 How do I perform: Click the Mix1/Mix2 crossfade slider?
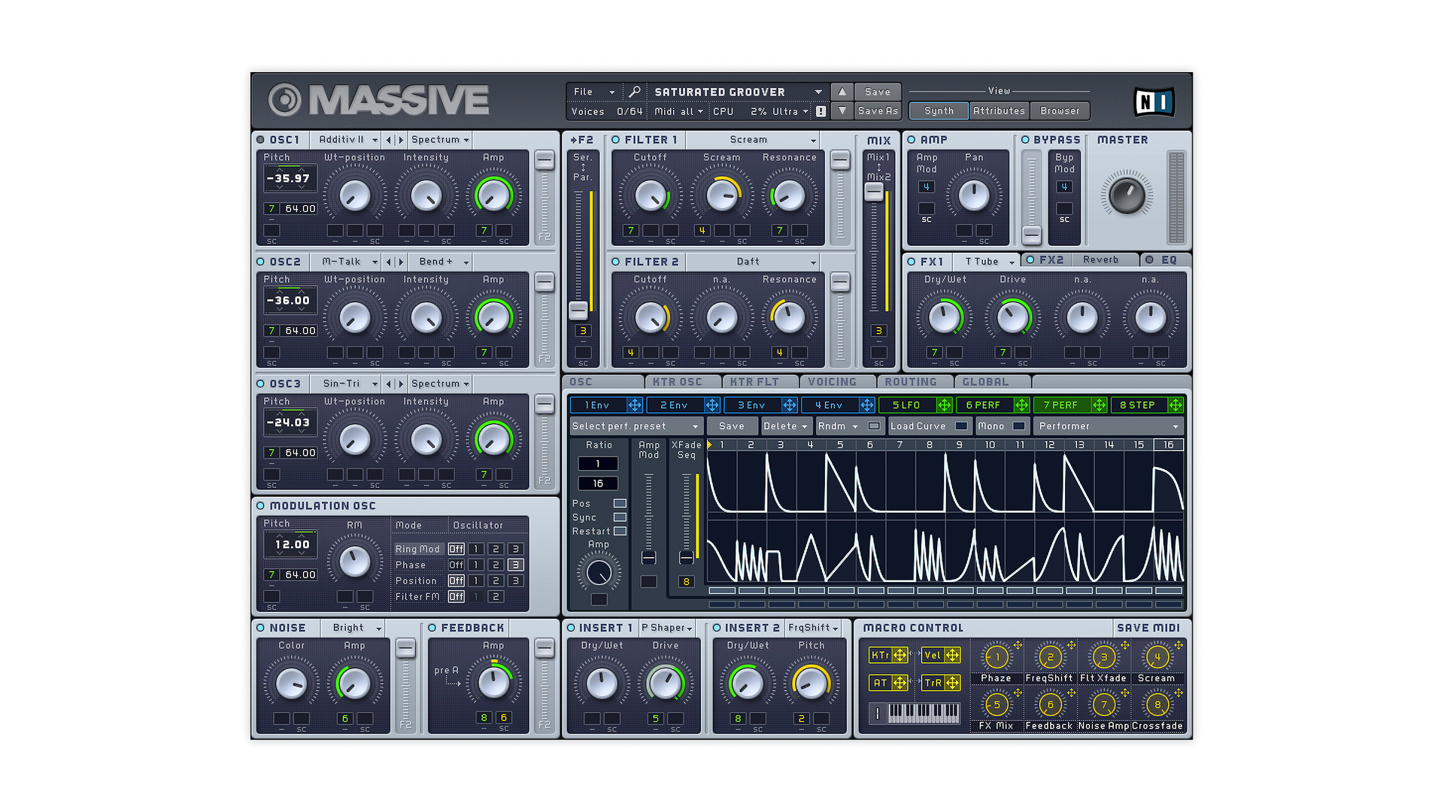point(874,192)
